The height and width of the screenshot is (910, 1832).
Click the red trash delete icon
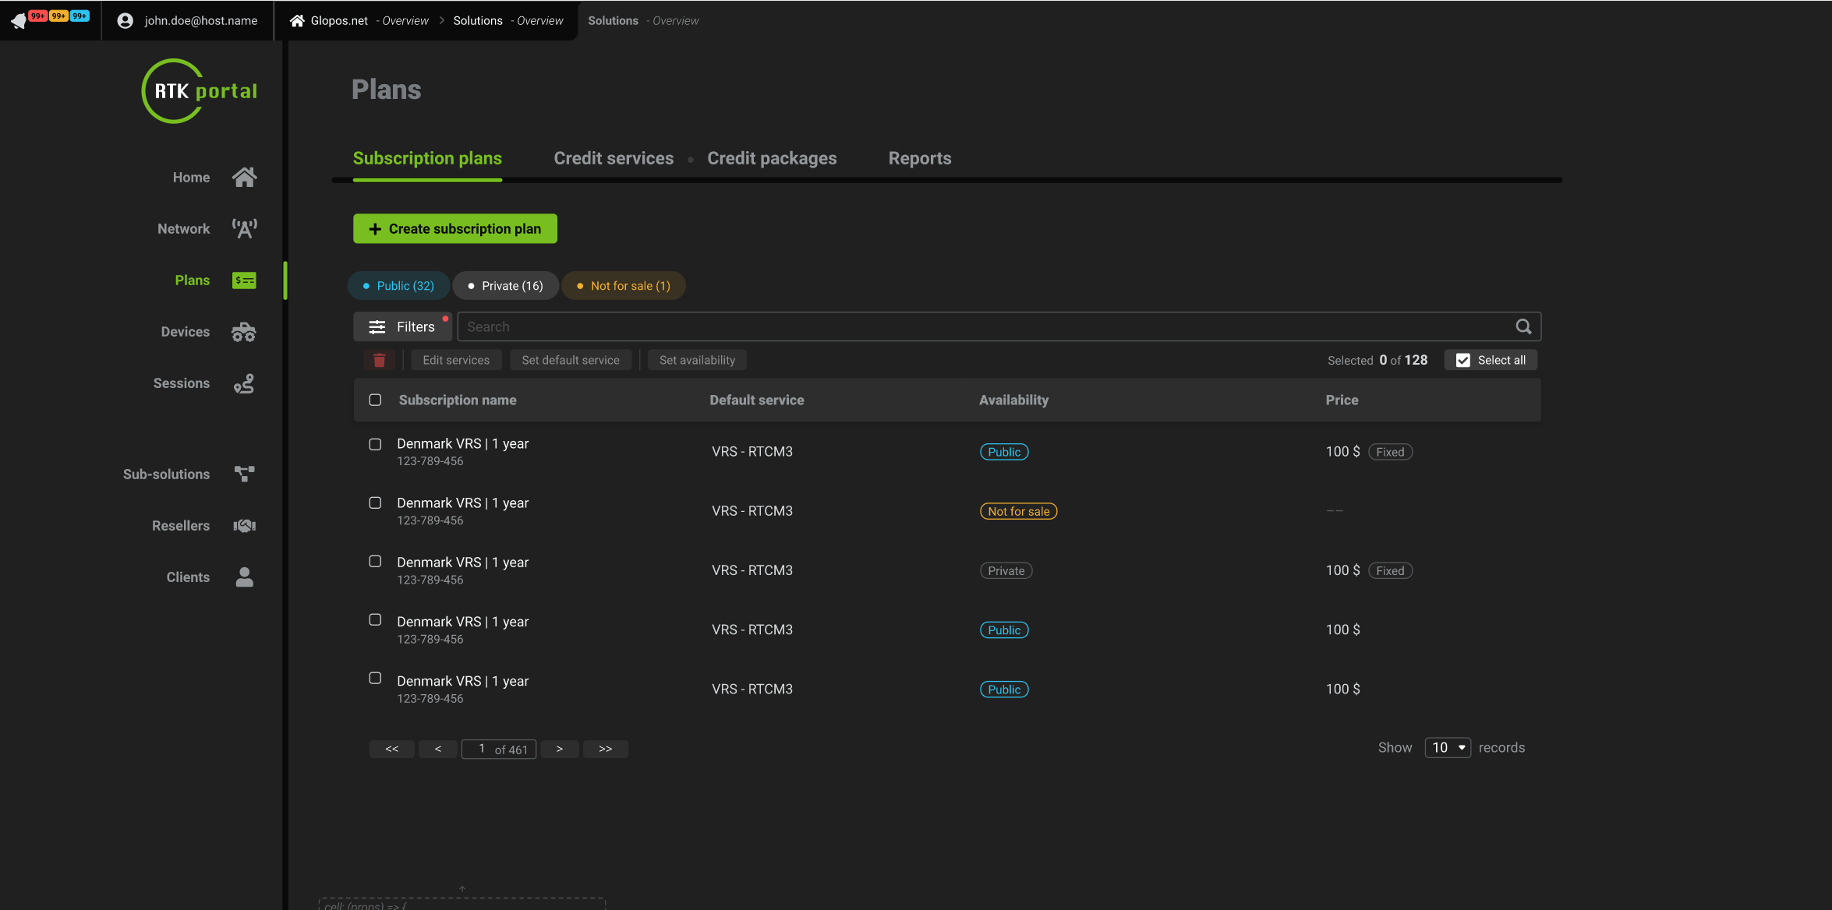point(379,360)
